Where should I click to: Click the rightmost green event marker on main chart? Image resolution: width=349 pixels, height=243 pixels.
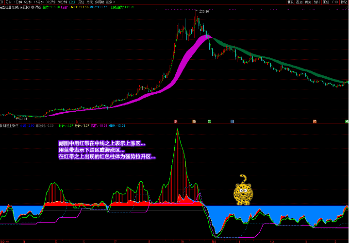point(347,121)
